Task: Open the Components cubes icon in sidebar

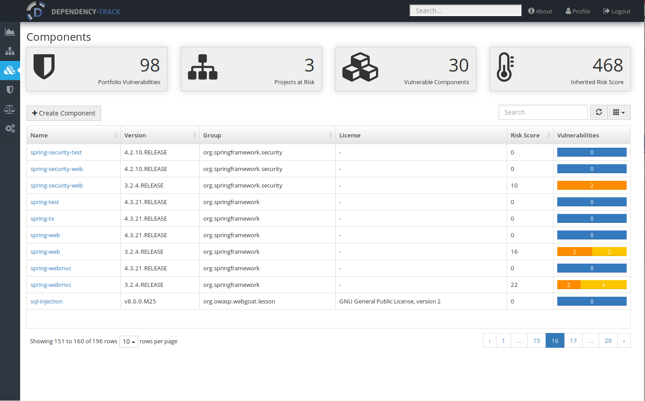Action: point(10,70)
